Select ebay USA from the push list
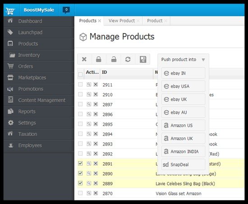 [184, 86]
